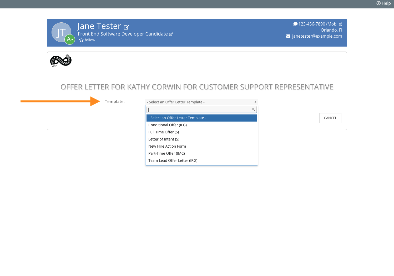Click the magnifier icon in template search
The width and height of the screenshot is (394, 276).
[253, 109]
